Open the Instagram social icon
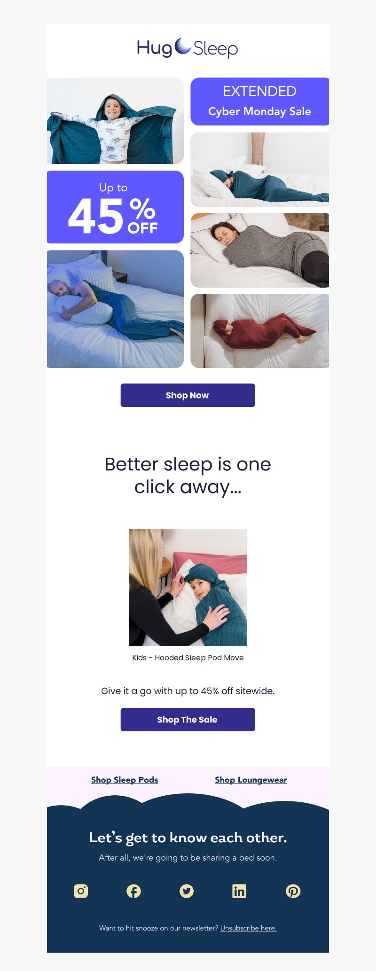 click(x=81, y=891)
